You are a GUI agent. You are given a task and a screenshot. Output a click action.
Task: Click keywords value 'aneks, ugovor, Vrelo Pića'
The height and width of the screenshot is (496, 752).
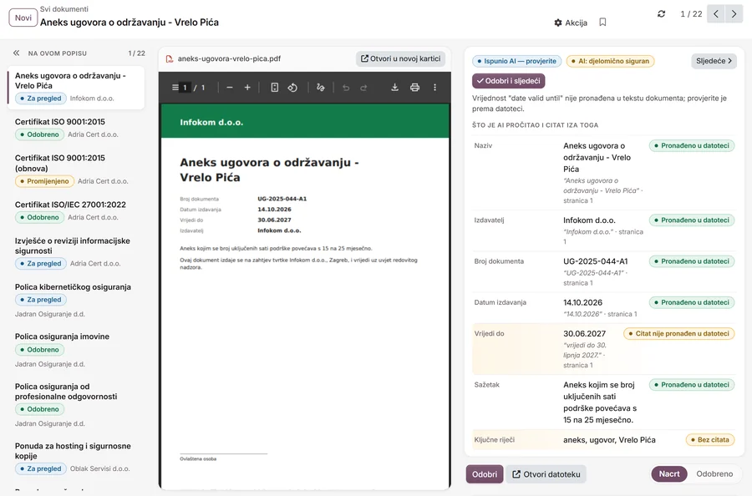click(609, 440)
